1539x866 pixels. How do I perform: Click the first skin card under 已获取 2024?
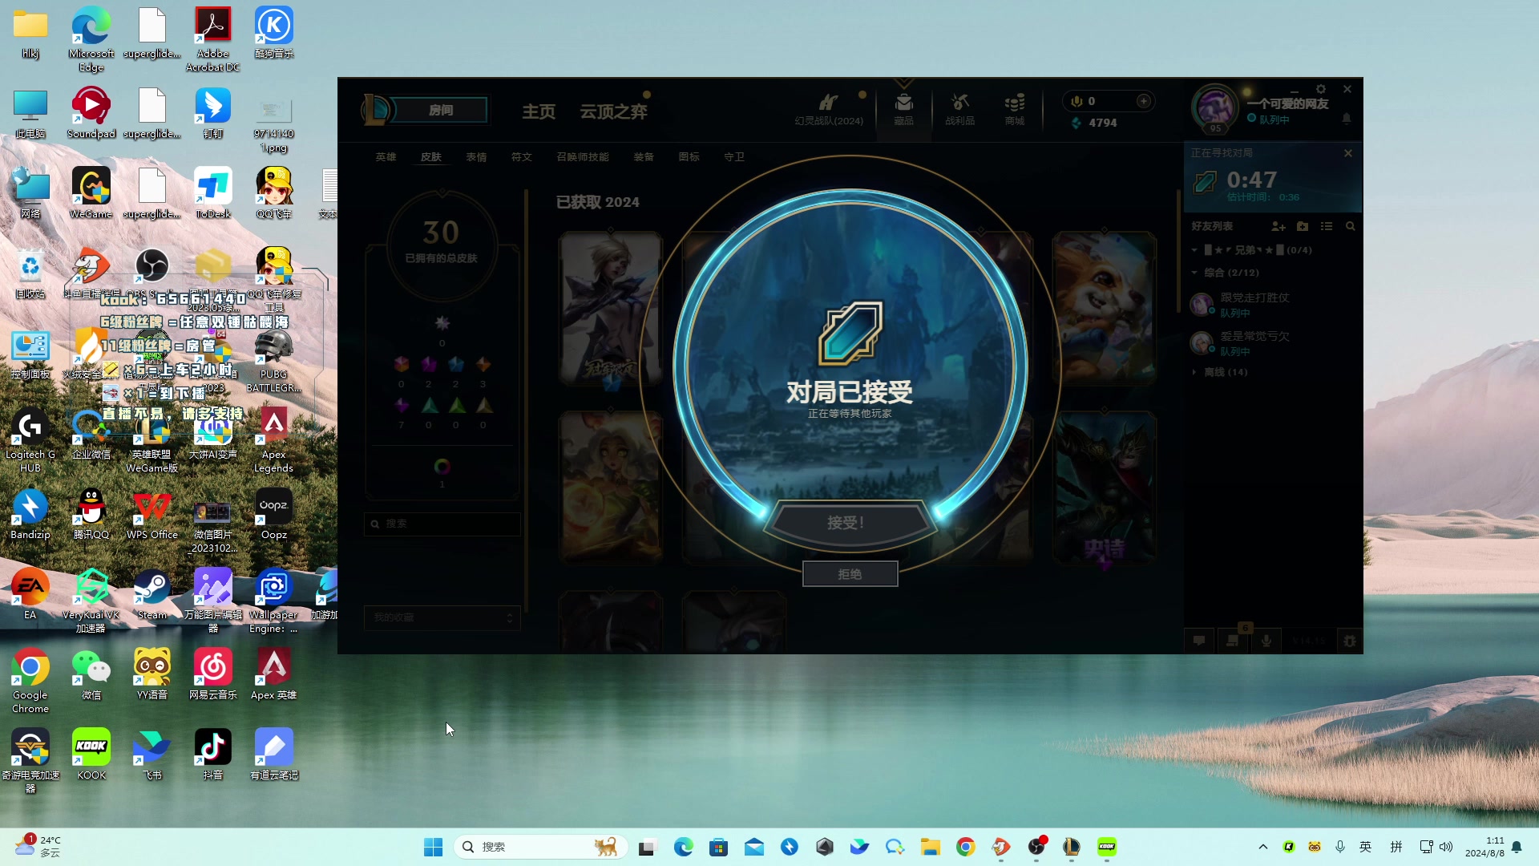tap(610, 307)
